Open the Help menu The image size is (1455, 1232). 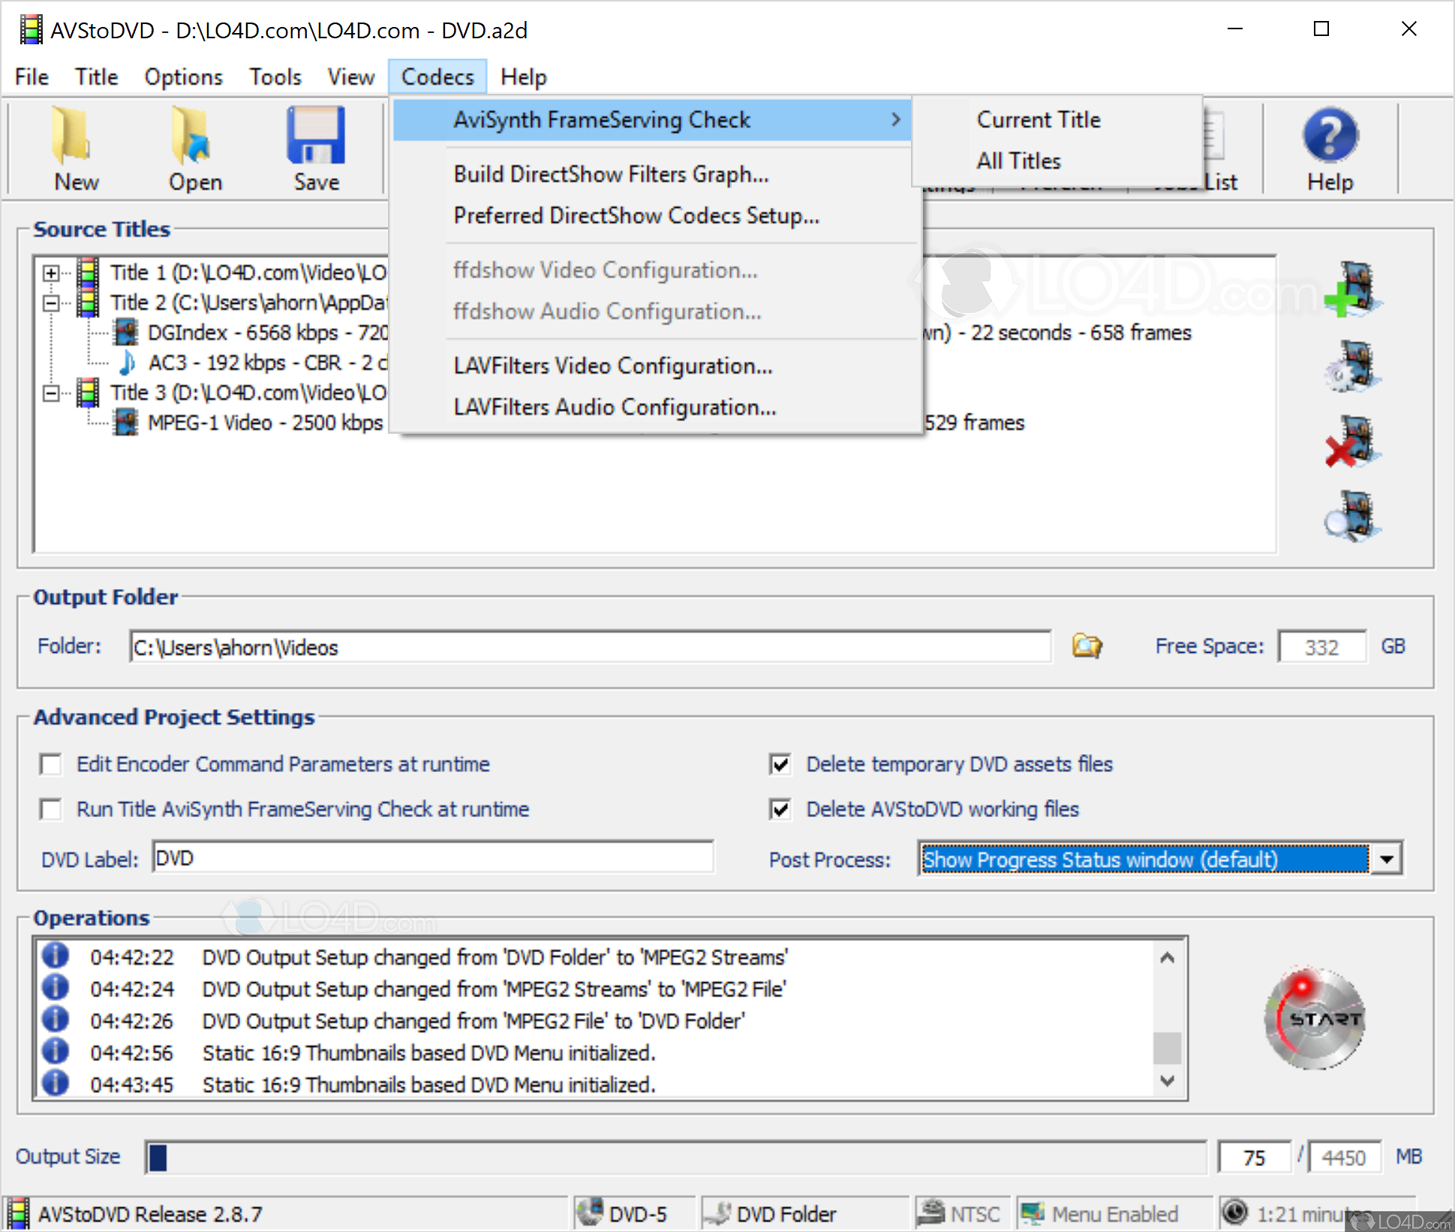click(x=524, y=77)
